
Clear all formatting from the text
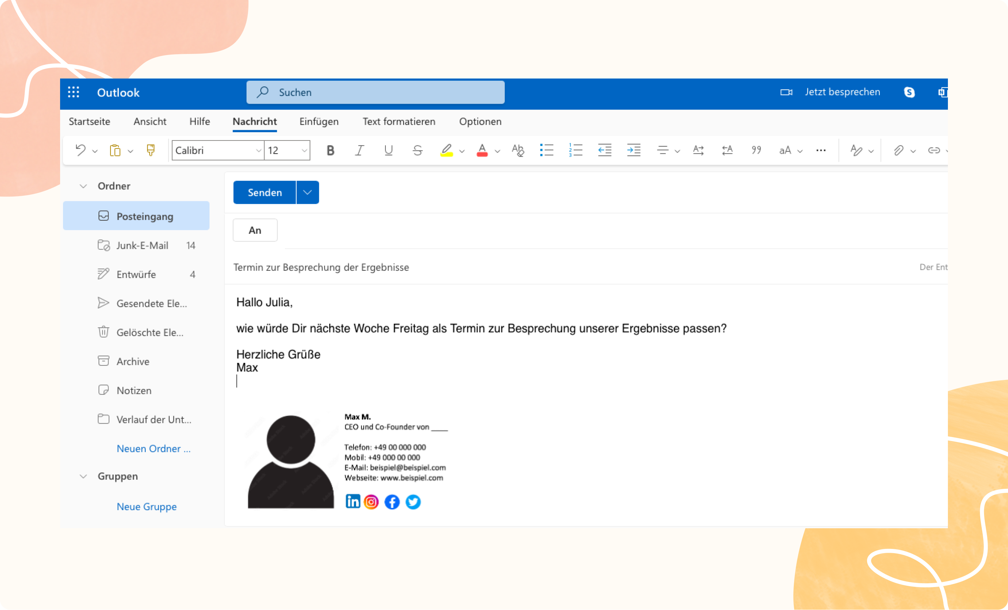pos(518,151)
